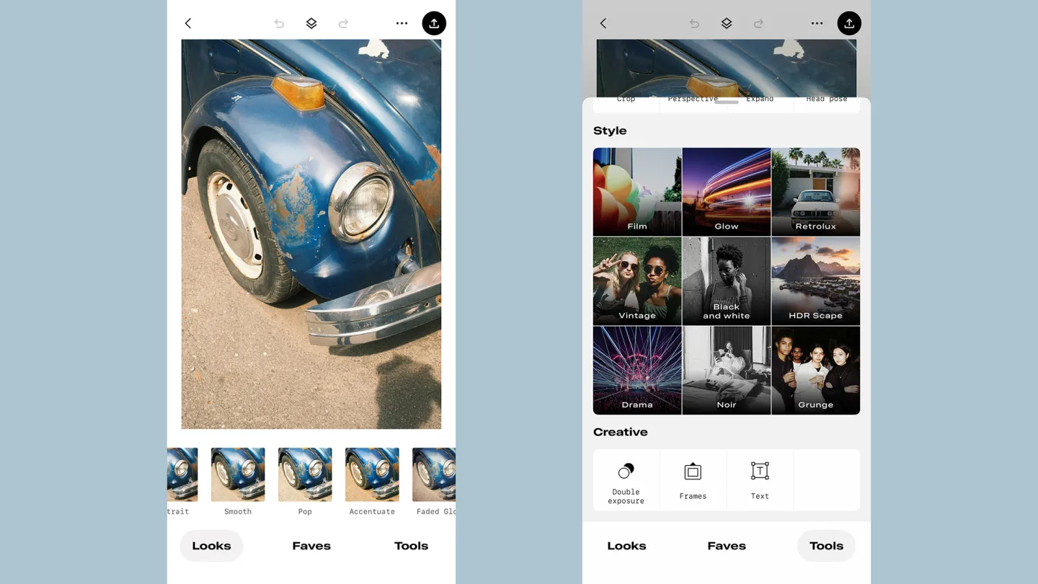The image size is (1038, 584).
Task: Tap the back arrow in left screen
Action: (188, 23)
